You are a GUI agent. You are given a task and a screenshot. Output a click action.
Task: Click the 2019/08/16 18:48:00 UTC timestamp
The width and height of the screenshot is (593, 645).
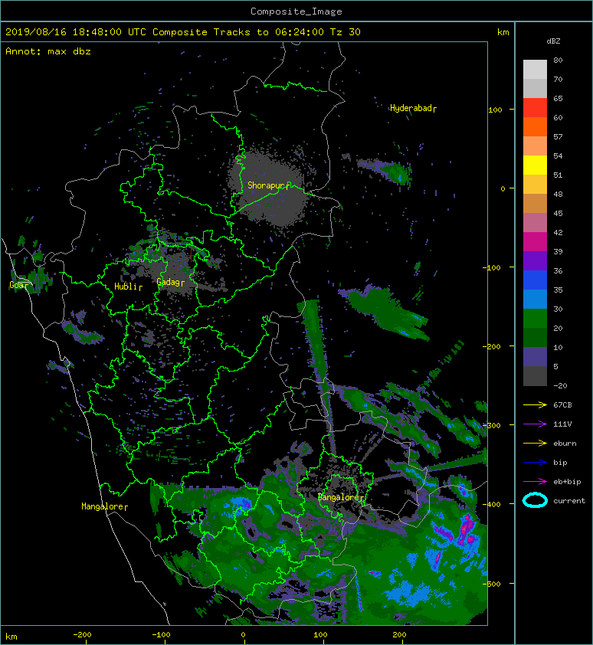tap(76, 32)
